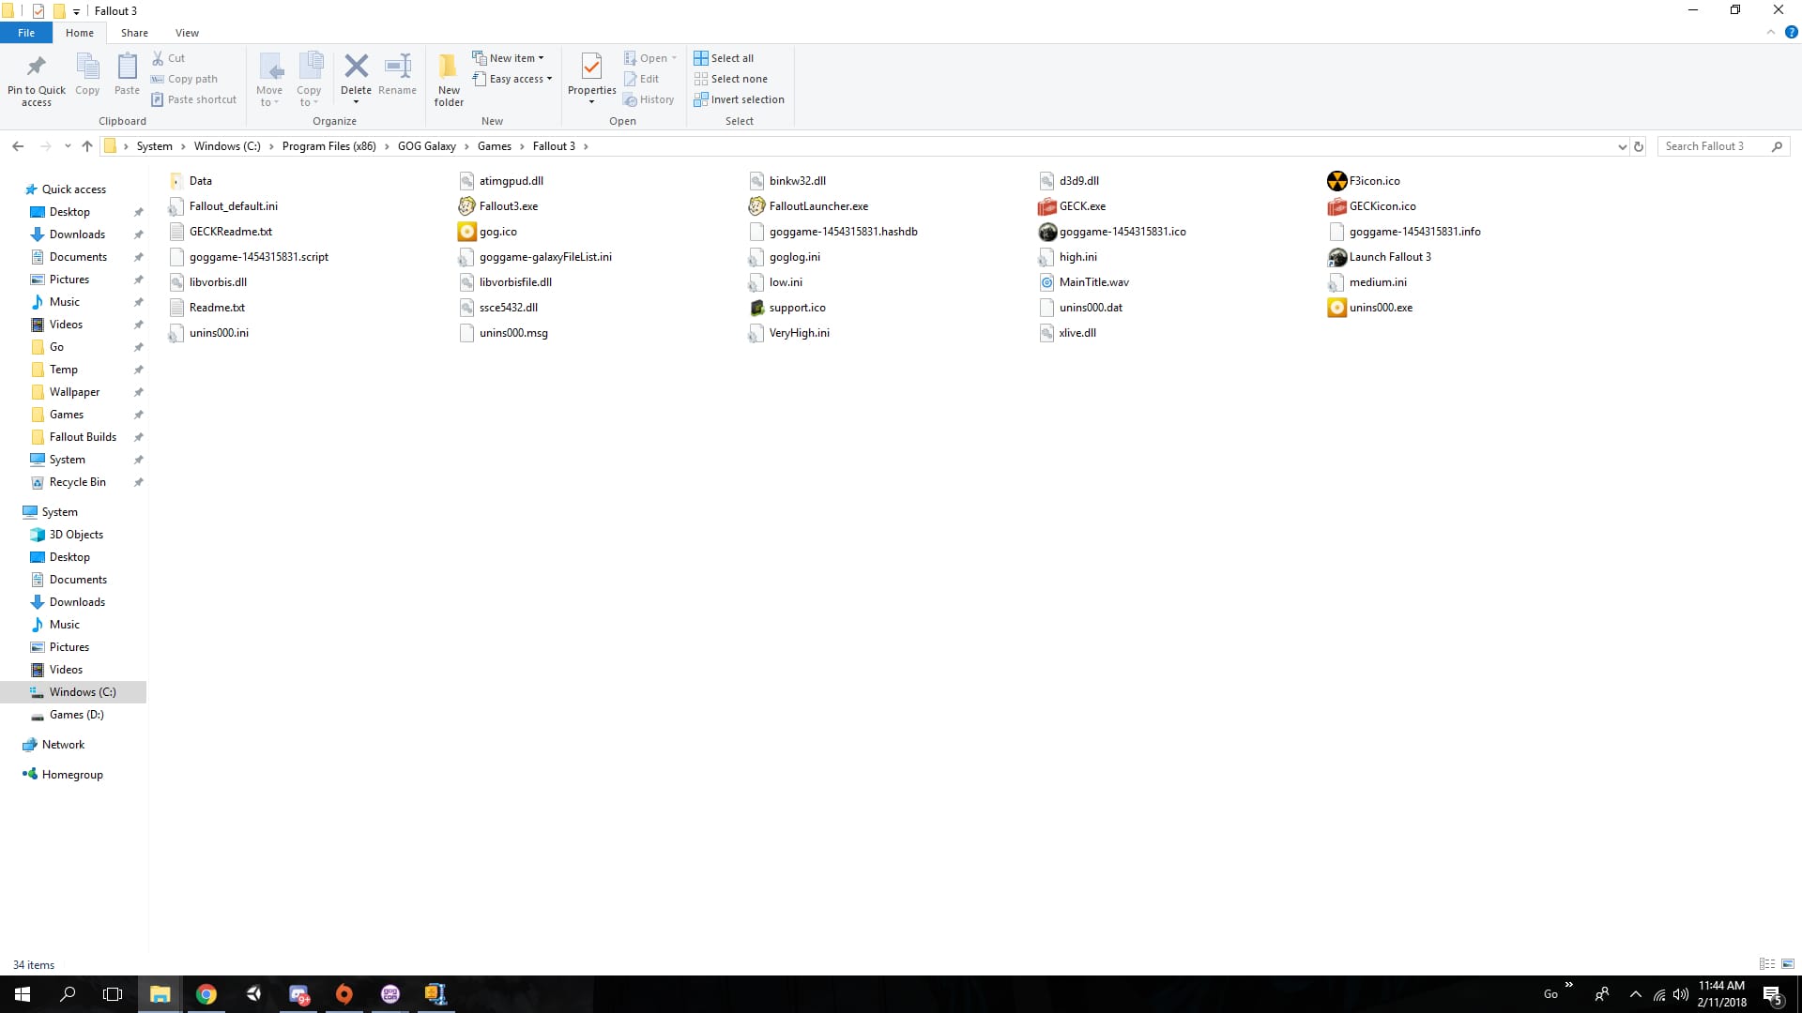This screenshot has height=1013, width=1802.
Task: Click the Refresh button beside the address bar
Action: [1639, 146]
